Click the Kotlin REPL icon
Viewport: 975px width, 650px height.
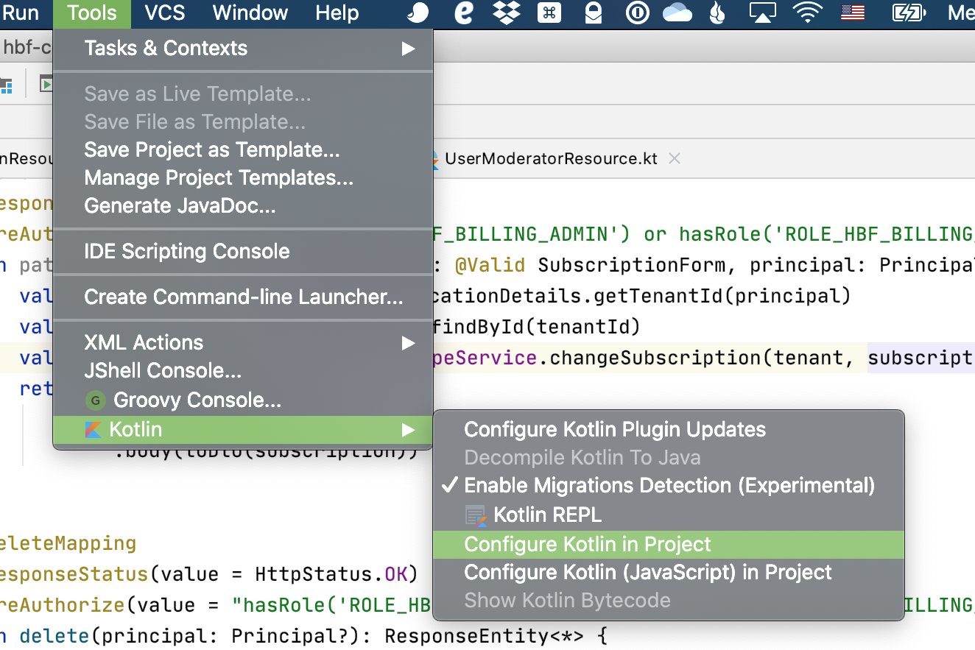tap(476, 516)
